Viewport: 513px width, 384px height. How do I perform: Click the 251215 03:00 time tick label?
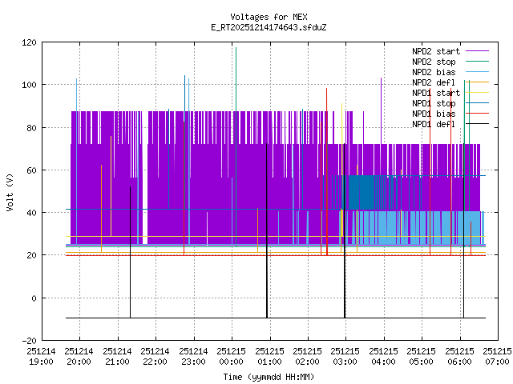(345, 356)
